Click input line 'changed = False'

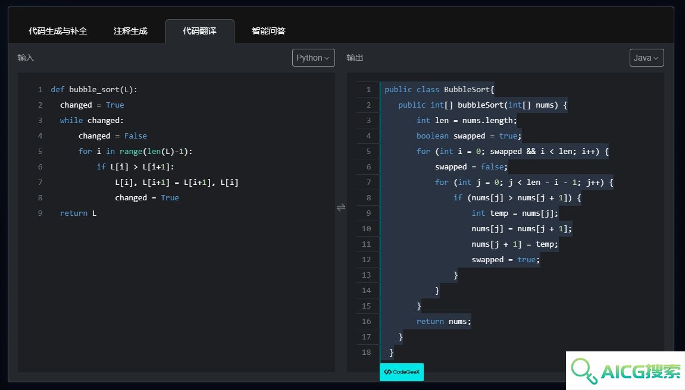112,136
